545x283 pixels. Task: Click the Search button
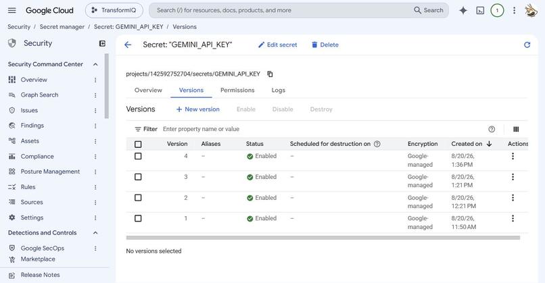point(429,10)
